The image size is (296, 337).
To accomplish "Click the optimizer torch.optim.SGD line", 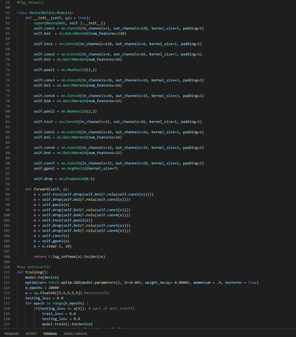I will [x=142, y=283].
